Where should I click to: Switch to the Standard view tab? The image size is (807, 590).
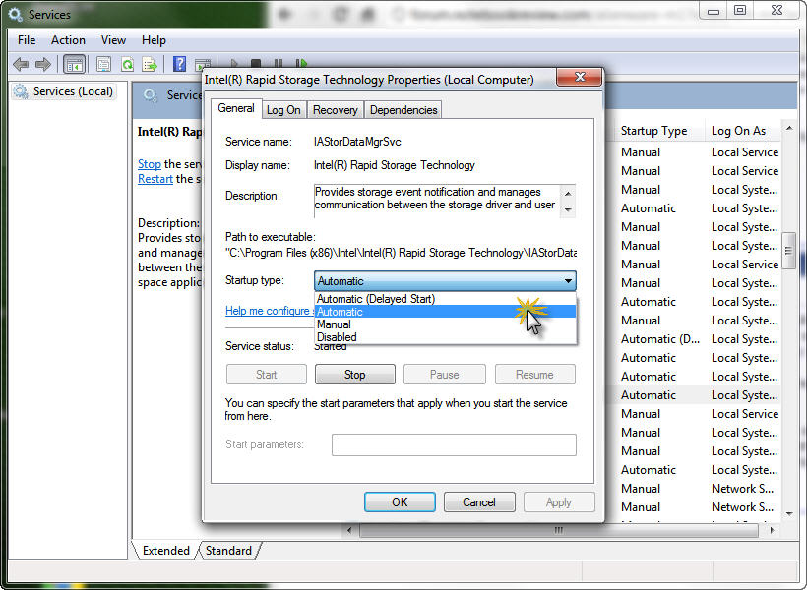228,551
